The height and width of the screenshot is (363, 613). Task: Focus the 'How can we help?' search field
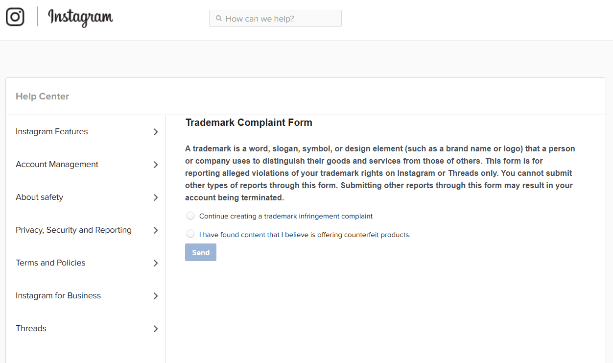coord(275,19)
